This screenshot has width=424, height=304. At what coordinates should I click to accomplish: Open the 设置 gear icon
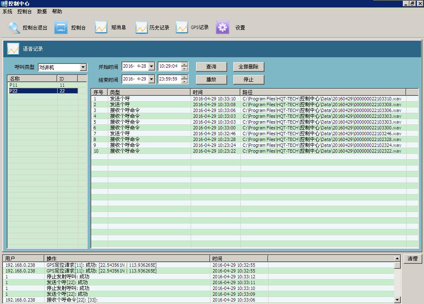223,27
